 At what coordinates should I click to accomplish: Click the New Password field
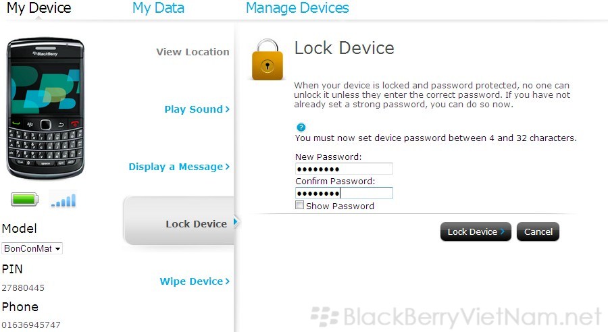[x=344, y=169]
